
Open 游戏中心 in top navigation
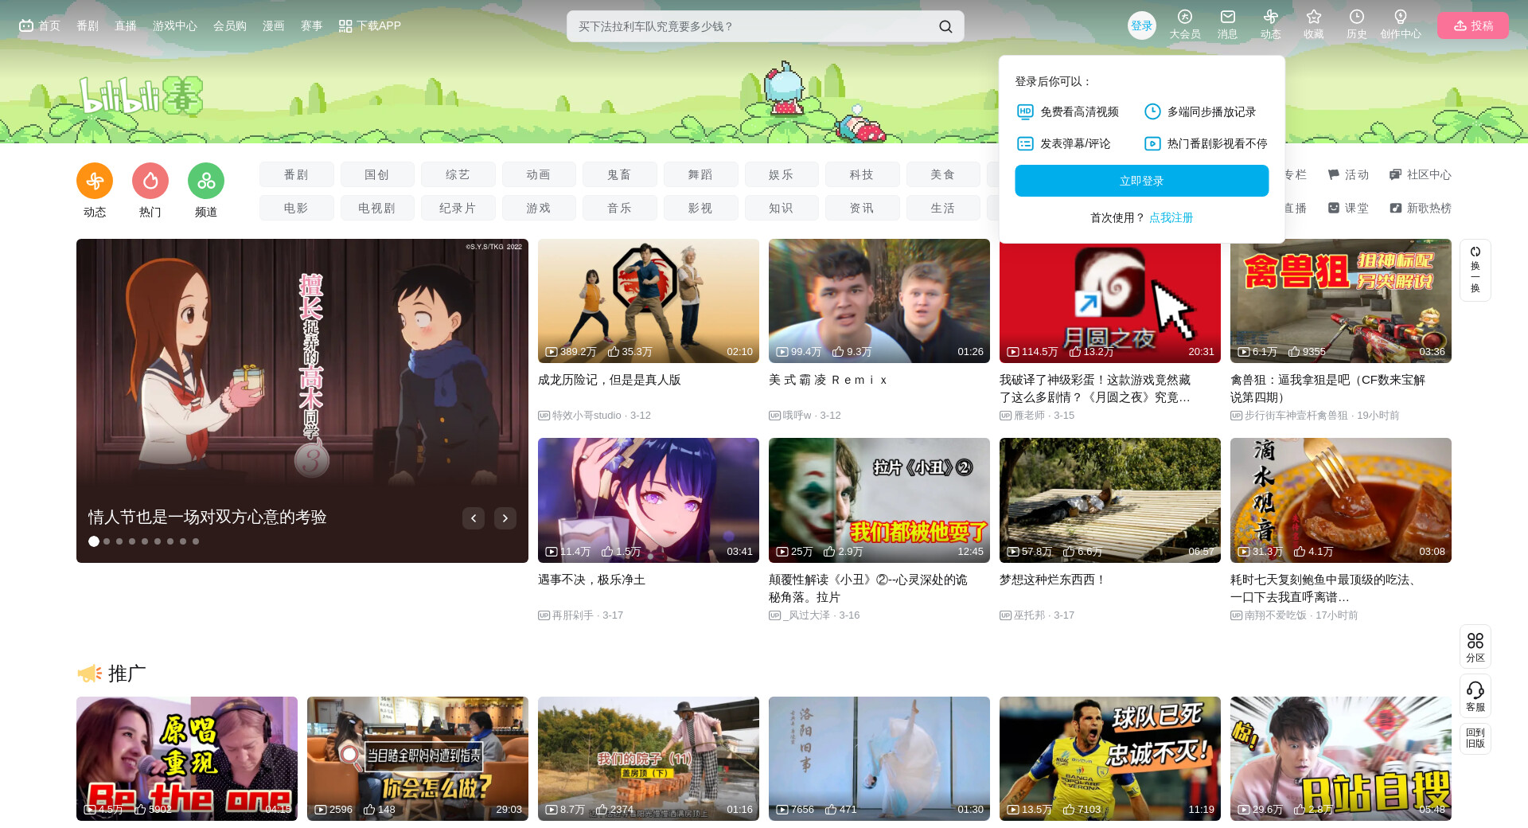tap(175, 25)
